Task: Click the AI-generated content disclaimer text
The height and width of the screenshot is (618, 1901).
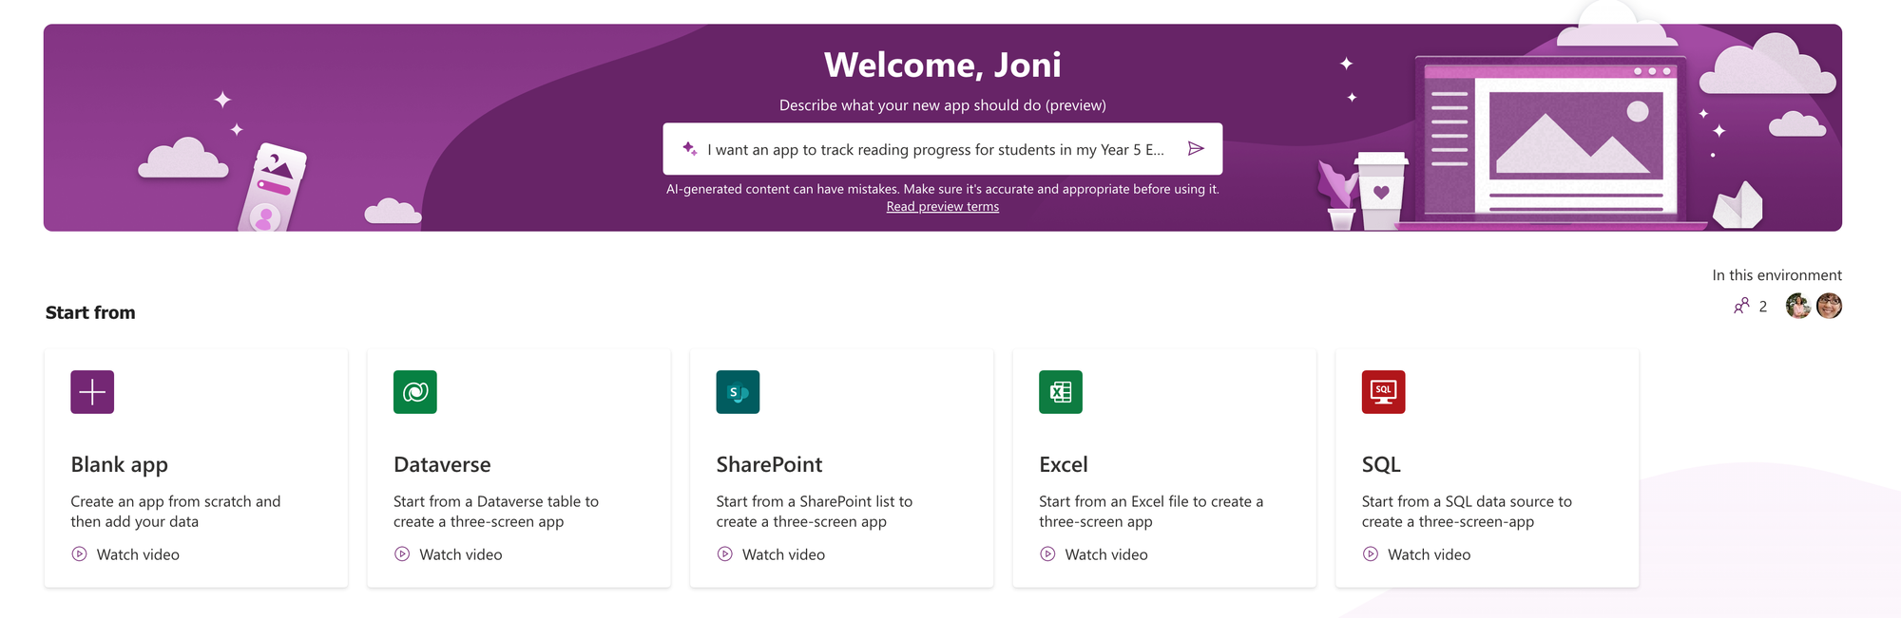Action: 942,189
